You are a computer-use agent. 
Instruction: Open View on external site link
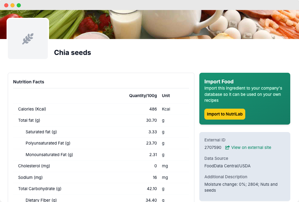[x=251, y=147]
